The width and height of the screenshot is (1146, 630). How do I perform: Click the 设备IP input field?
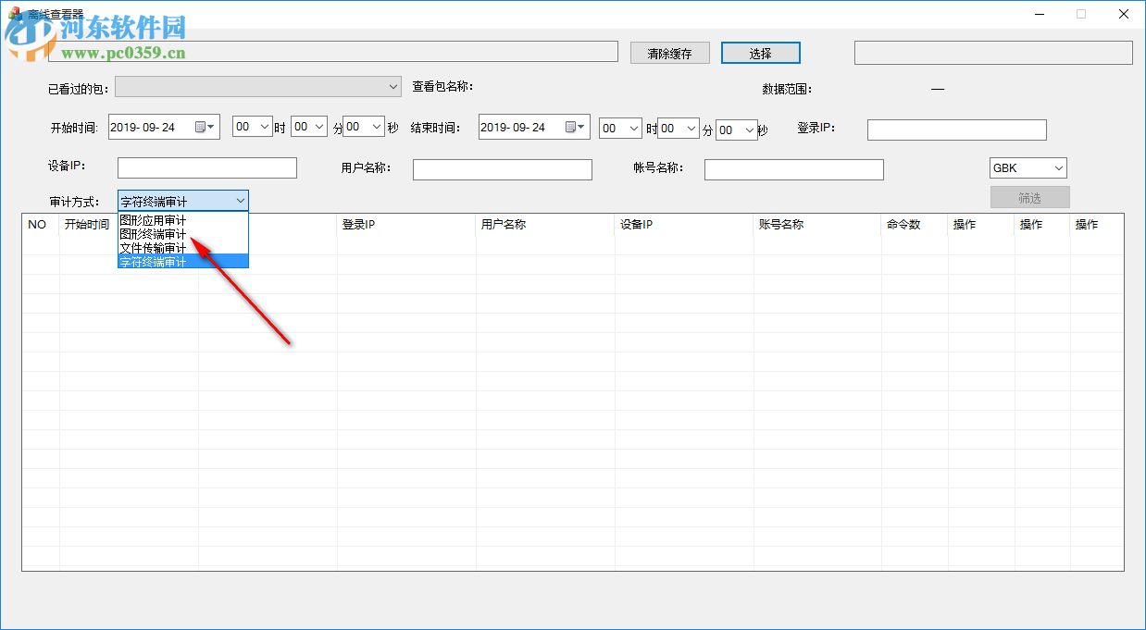207,167
